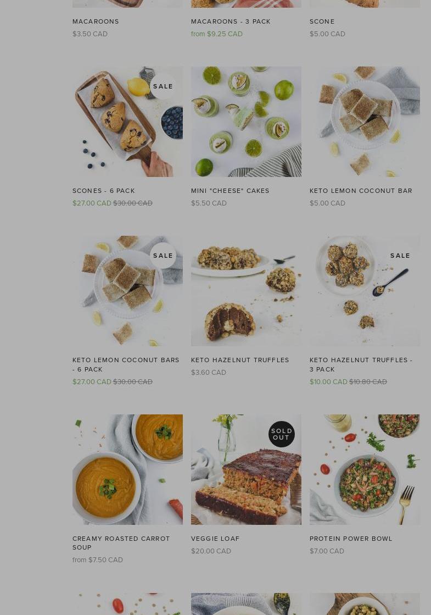Open the Veggie Loaf product image
The height and width of the screenshot is (615, 431).
[x=246, y=469]
